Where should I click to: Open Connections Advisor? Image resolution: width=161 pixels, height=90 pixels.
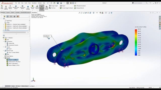pos(22,7)
